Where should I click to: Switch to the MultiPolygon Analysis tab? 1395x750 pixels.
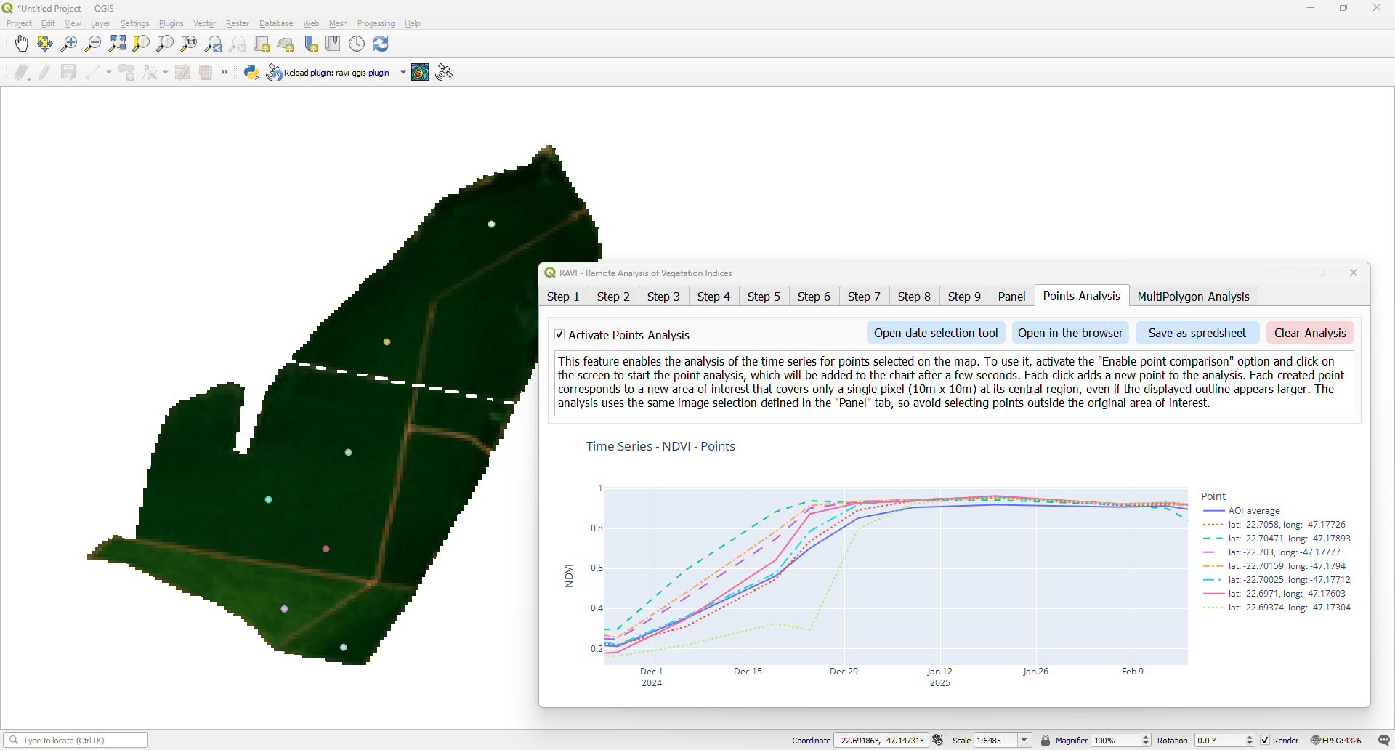tap(1193, 297)
